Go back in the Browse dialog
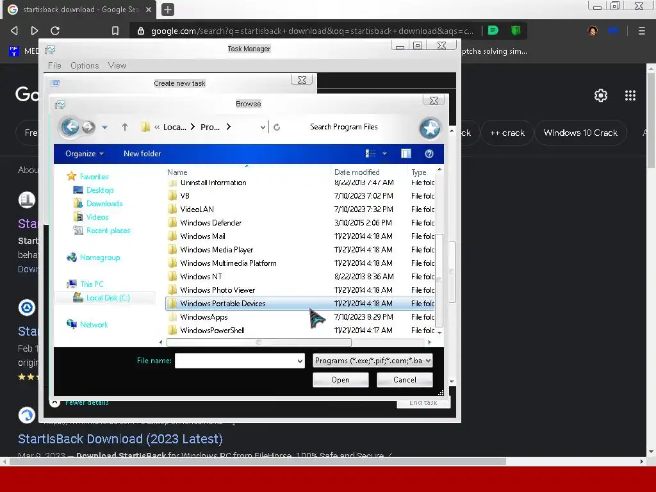This screenshot has height=492, width=656. pos(70,127)
